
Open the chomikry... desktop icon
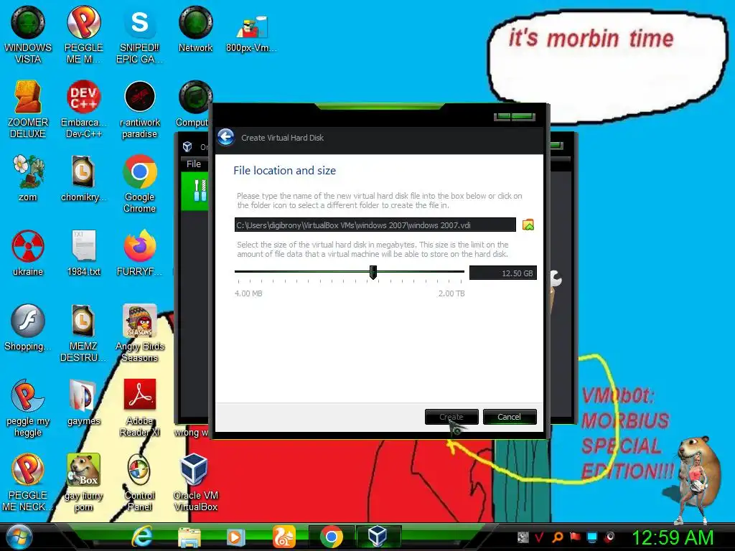coord(83,179)
